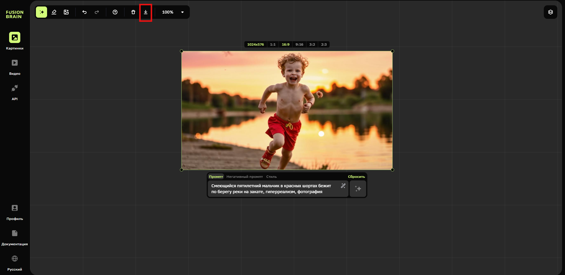Select the AI generate sparkle tool
Image resolution: width=565 pixels, height=275 pixels.
[41, 12]
